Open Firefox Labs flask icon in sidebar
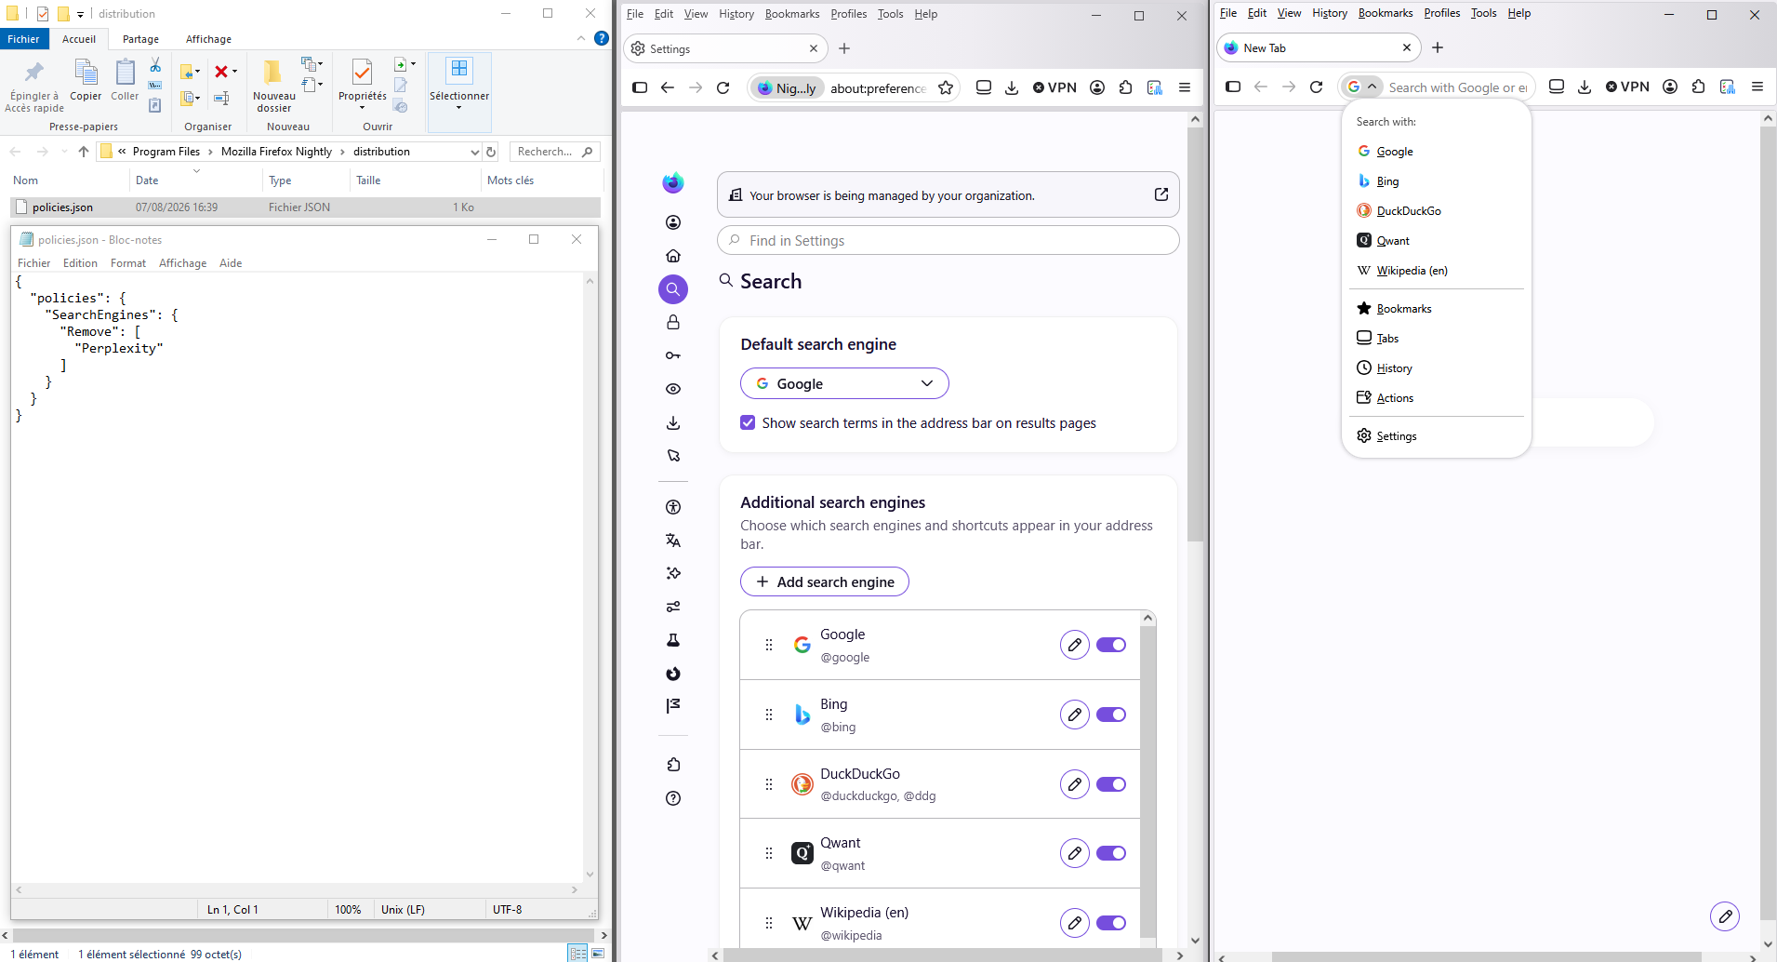1777x962 pixels. tap(673, 640)
